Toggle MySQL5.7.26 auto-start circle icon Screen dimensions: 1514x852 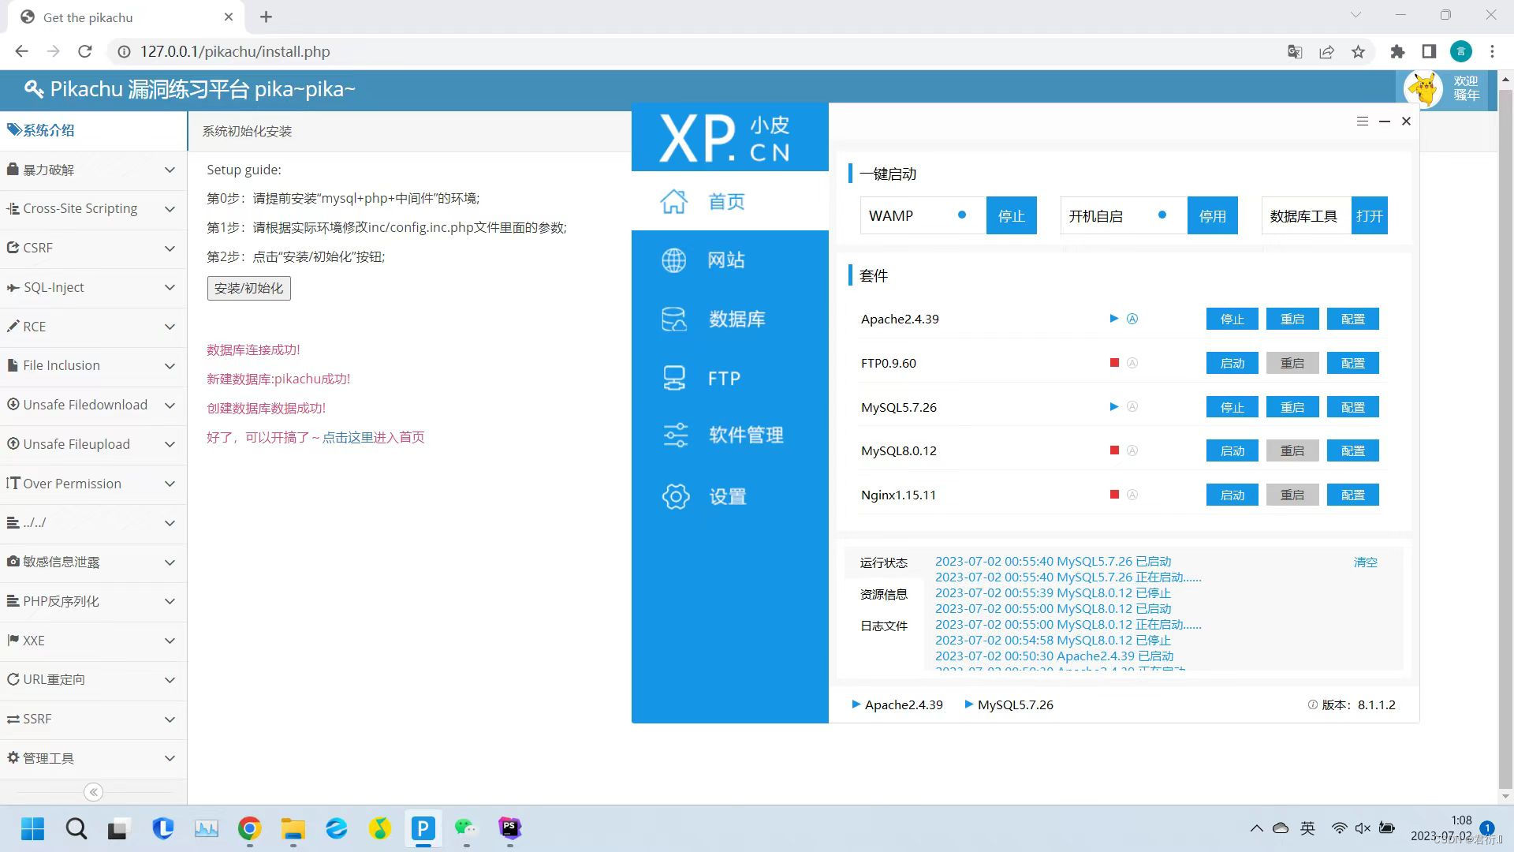[1132, 407]
